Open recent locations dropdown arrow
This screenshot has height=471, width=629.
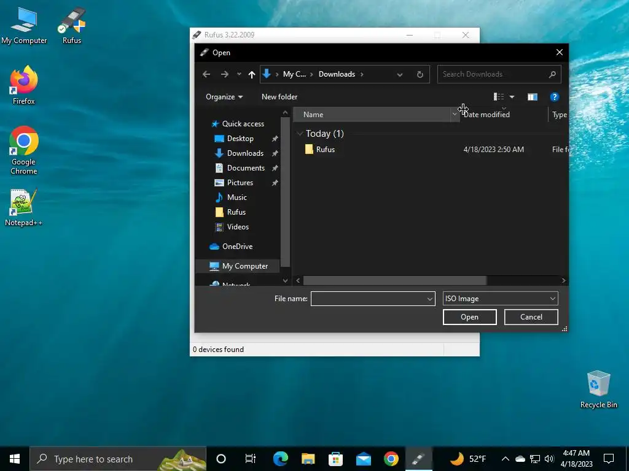coord(239,74)
